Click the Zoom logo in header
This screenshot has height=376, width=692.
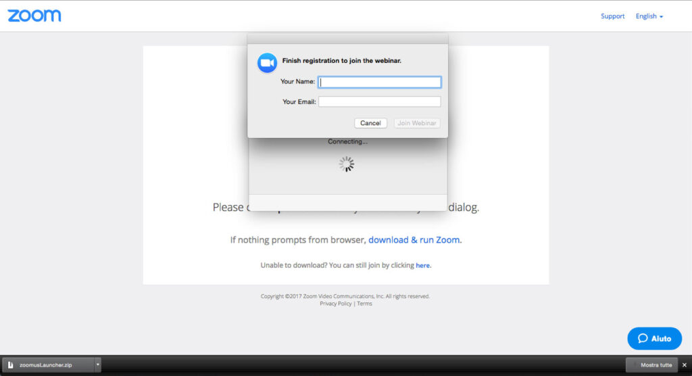[34, 16]
